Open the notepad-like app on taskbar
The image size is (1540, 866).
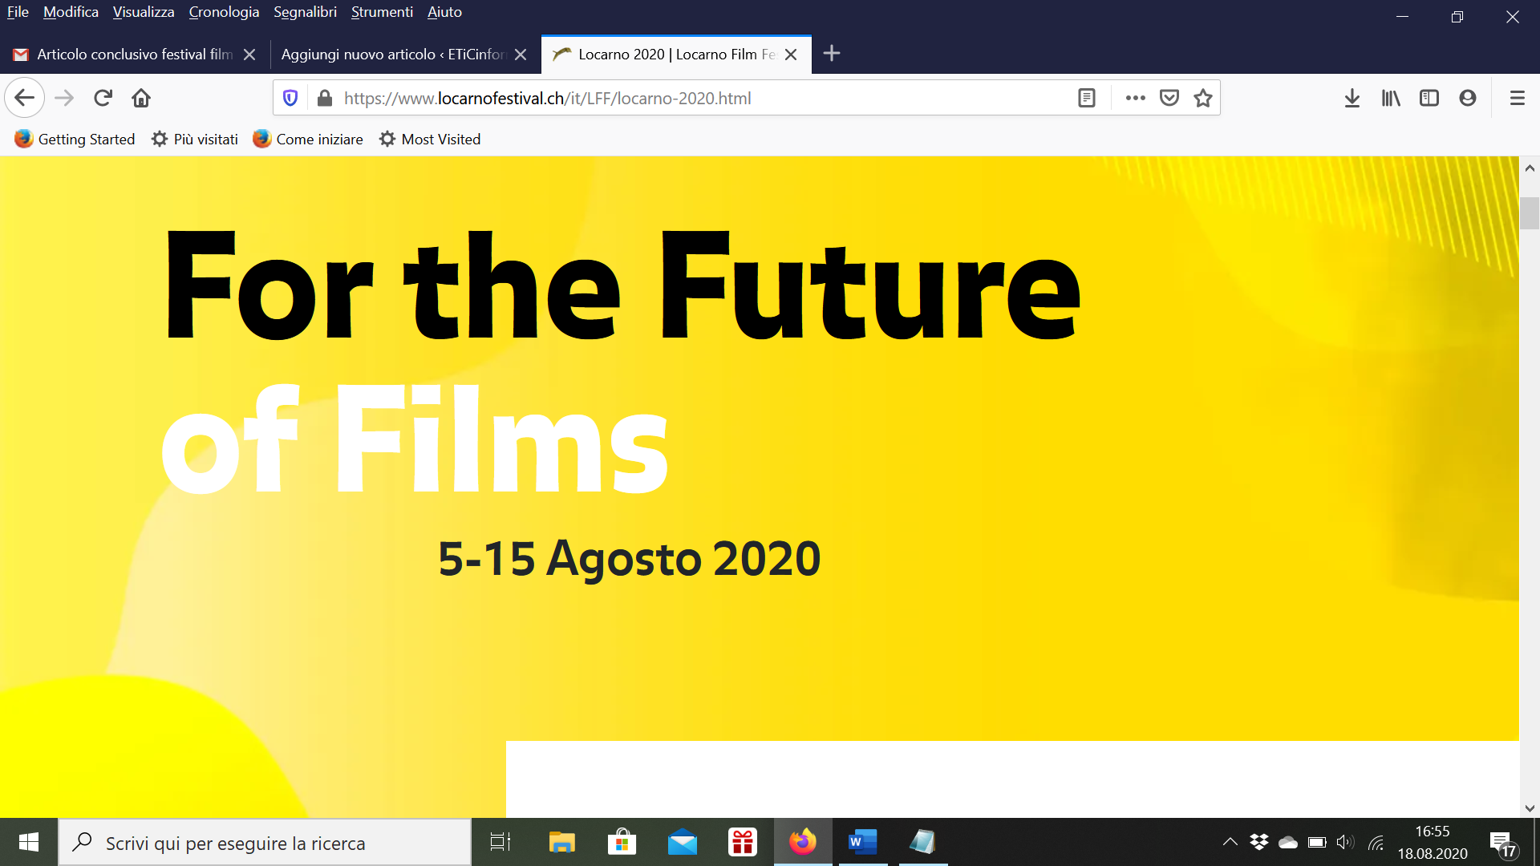point(923,842)
